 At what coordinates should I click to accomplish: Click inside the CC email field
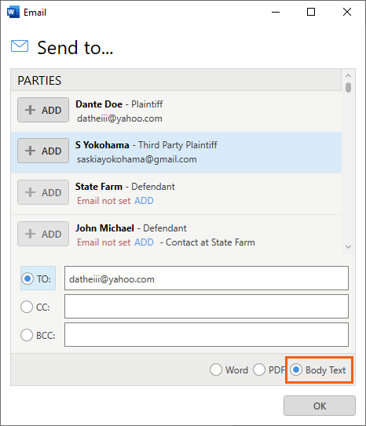[207, 307]
